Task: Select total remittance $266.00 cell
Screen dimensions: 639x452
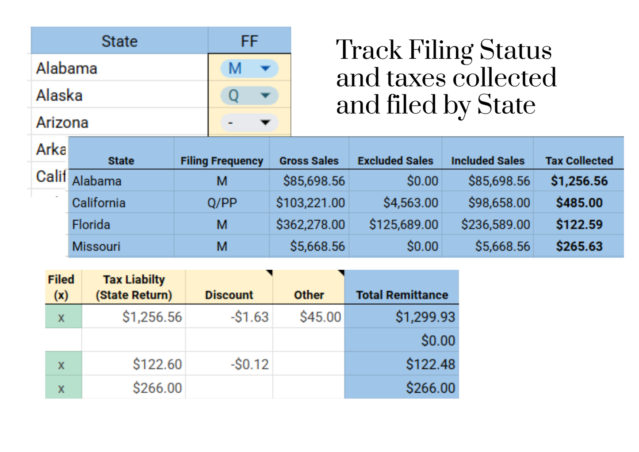Action: pyautogui.click(x=402, y=387)
